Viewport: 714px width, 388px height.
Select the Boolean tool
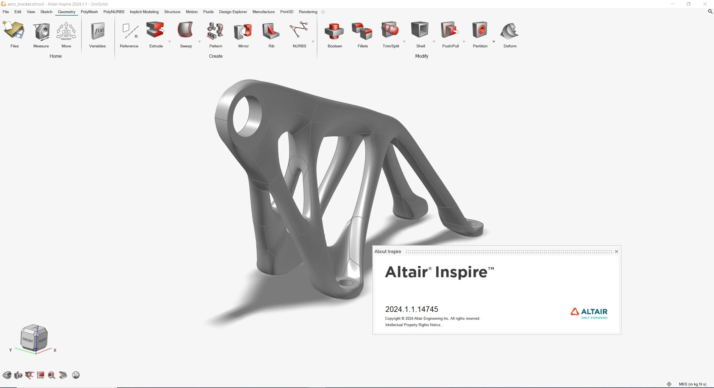point(334,31)
